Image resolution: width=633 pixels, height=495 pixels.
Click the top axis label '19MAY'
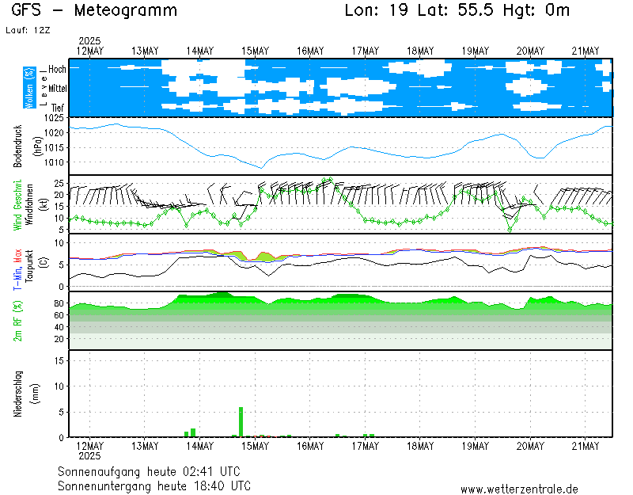coord(476,51)
